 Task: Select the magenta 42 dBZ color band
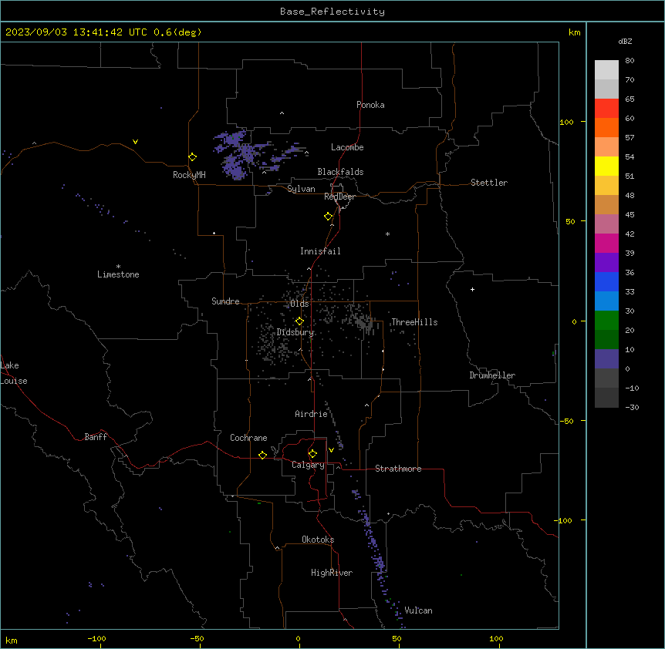pos(606,243)
